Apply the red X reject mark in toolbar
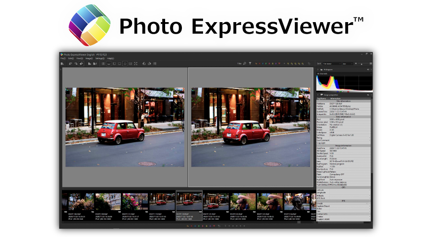The image size is (432, 237). pyautogui.click(x=260, y=64)
